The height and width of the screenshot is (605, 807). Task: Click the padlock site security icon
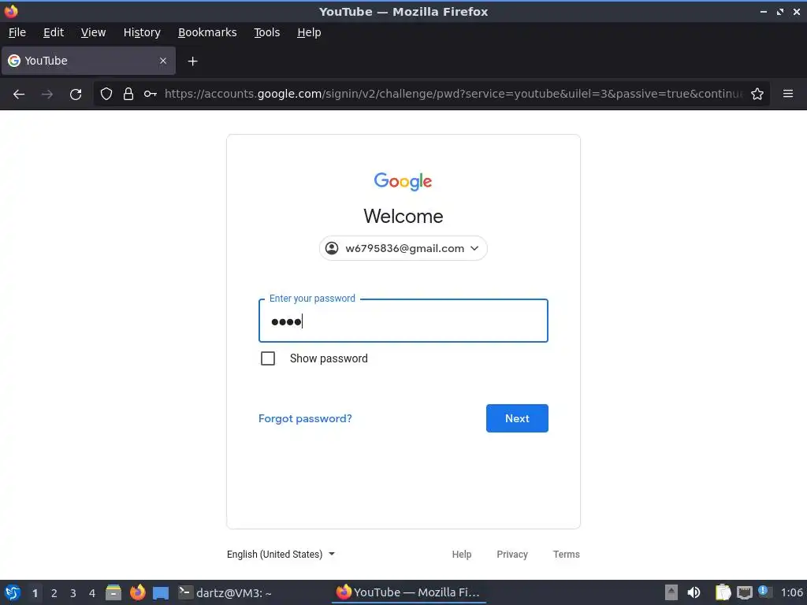128,94
